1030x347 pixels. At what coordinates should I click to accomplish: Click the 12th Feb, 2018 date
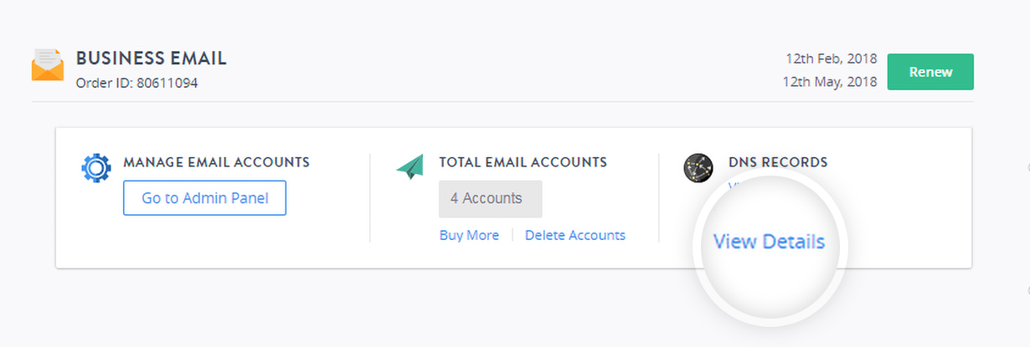832,59
